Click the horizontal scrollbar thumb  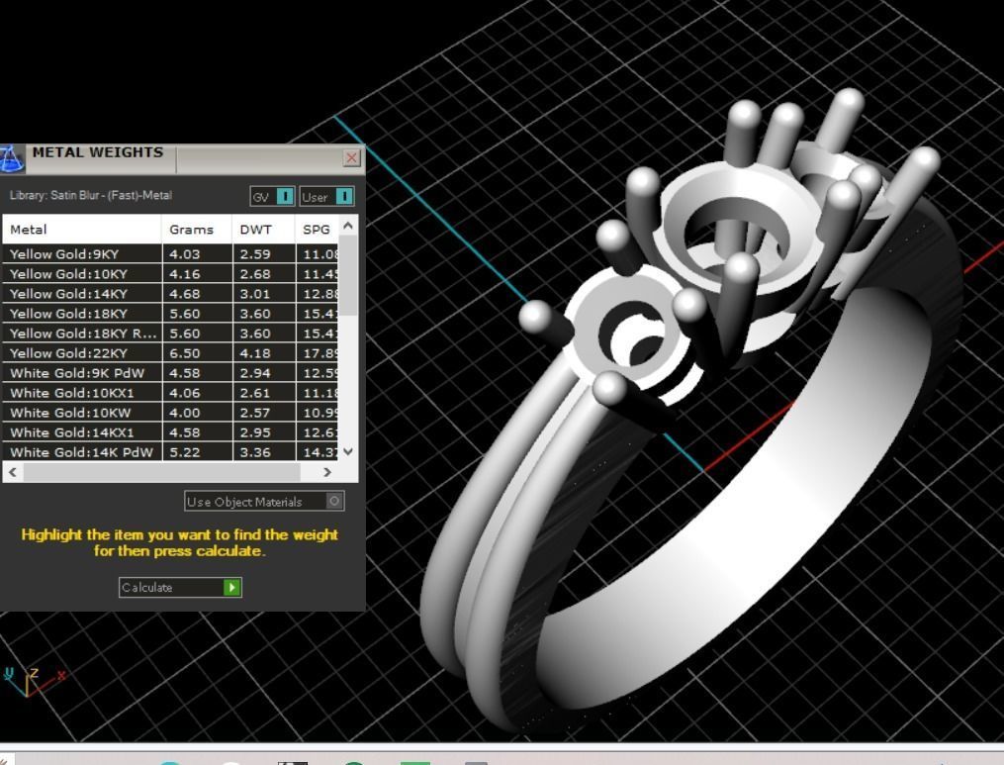point(161,472)
